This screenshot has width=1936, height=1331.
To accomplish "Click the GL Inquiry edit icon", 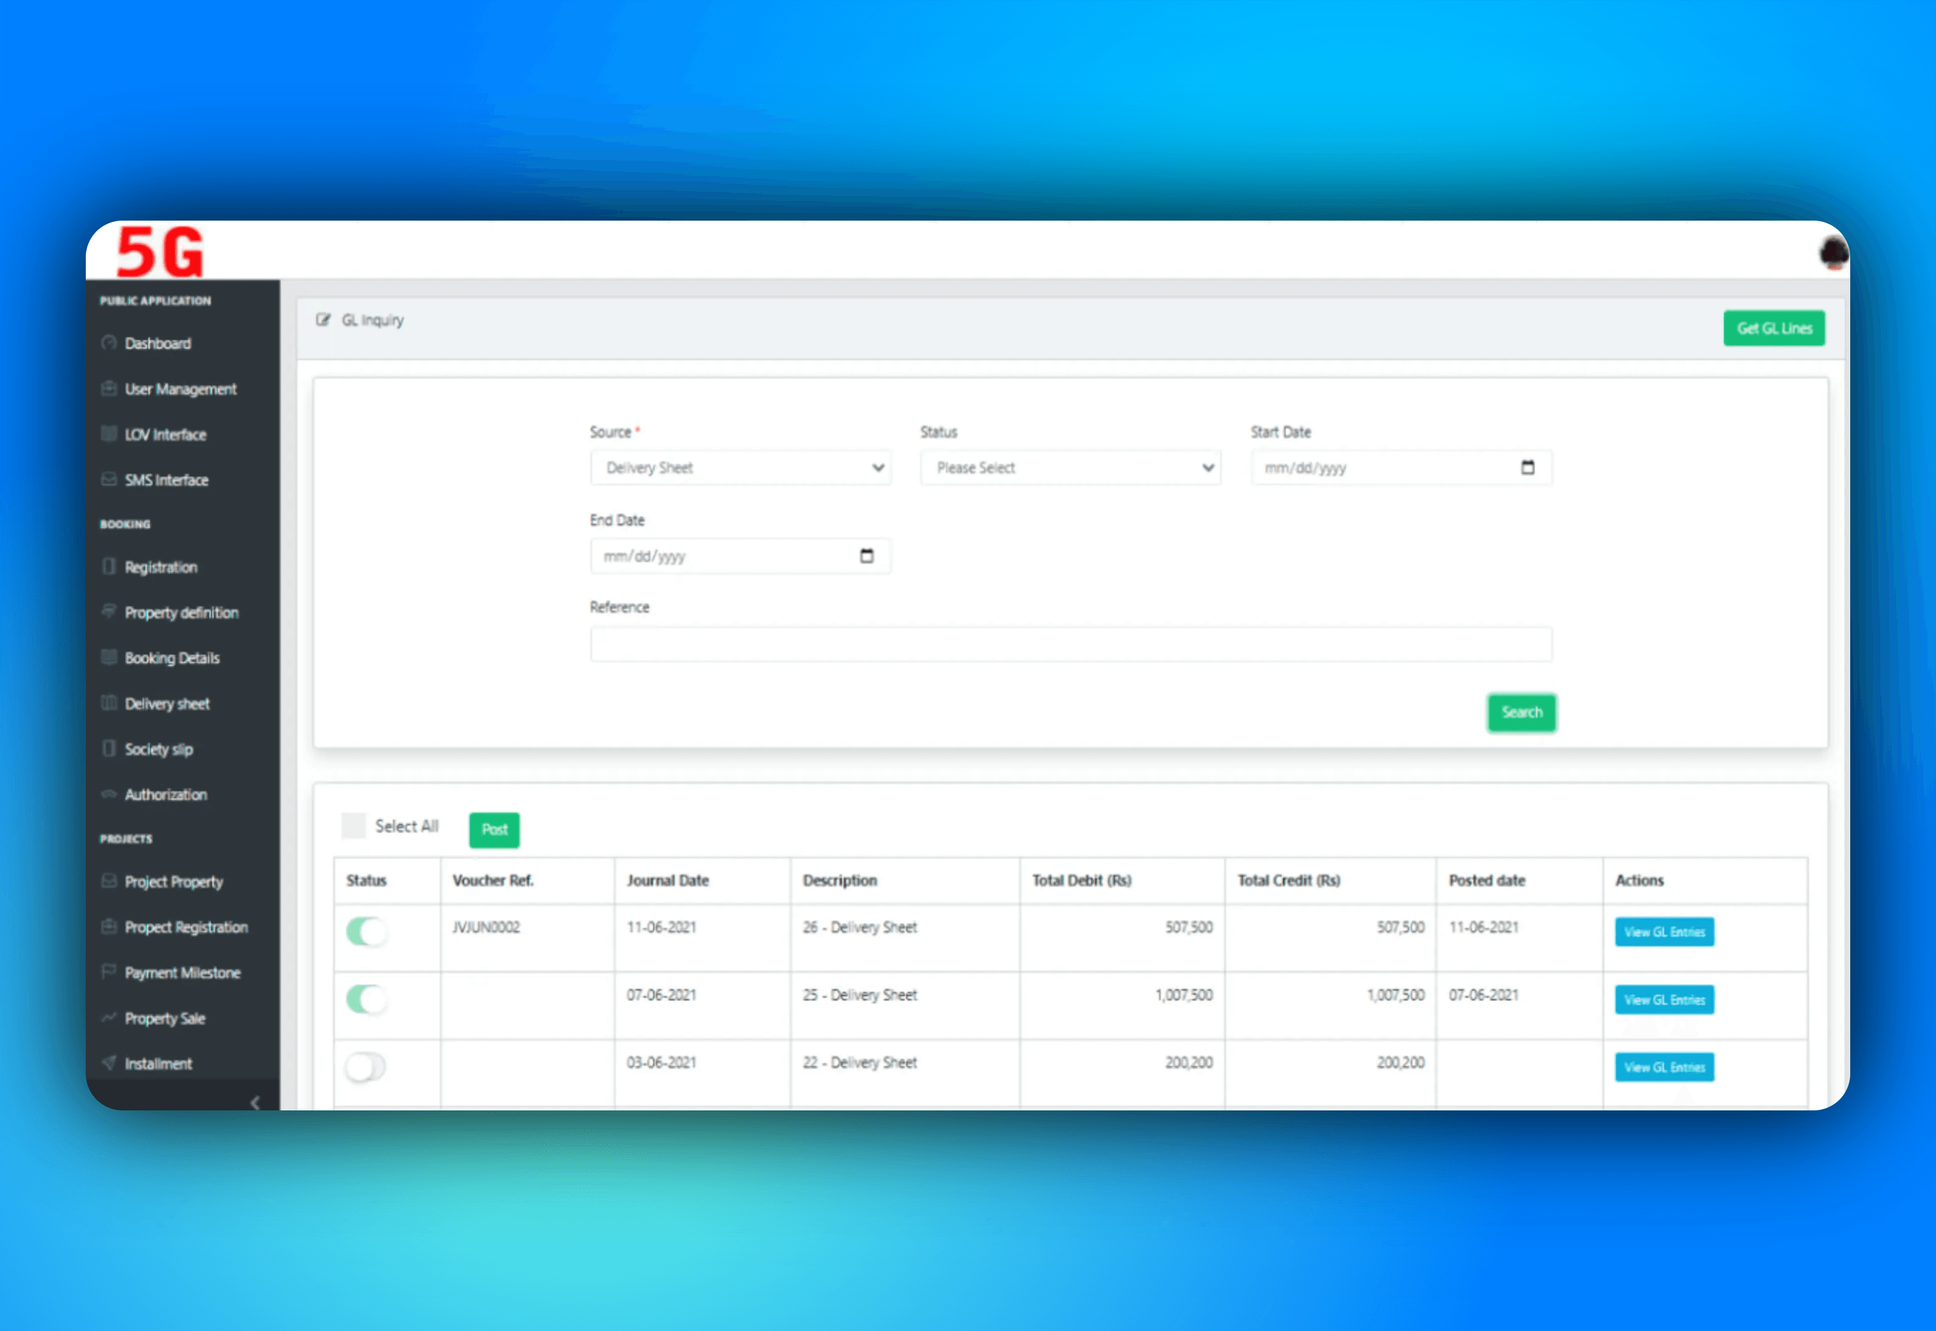I will (x=323, y=320).
